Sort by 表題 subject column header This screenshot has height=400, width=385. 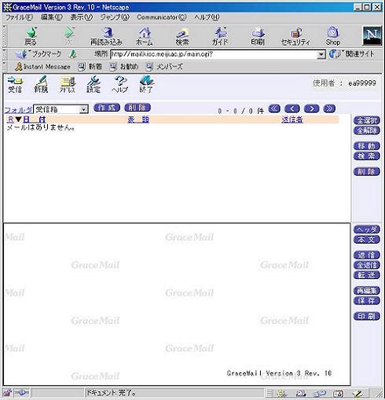pos(138,119)
